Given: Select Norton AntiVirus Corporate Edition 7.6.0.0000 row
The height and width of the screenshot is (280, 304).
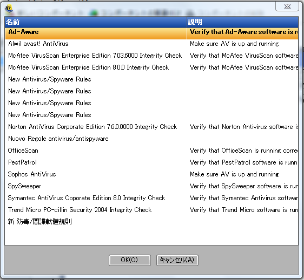Looking at the screenshot, I should [151, 127].
